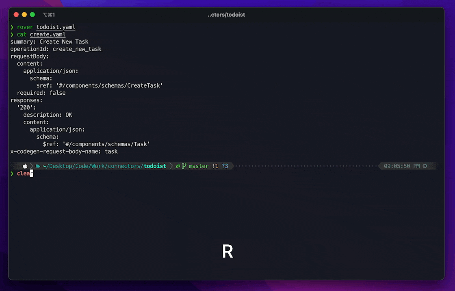The image size is (455, 291).
Task: Click the green zoom window button
Action: pyautogui.click(x=32, y=15)
